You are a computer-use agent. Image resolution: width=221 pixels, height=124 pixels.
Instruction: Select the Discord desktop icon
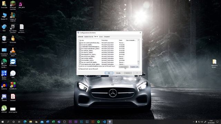(4, 97)
